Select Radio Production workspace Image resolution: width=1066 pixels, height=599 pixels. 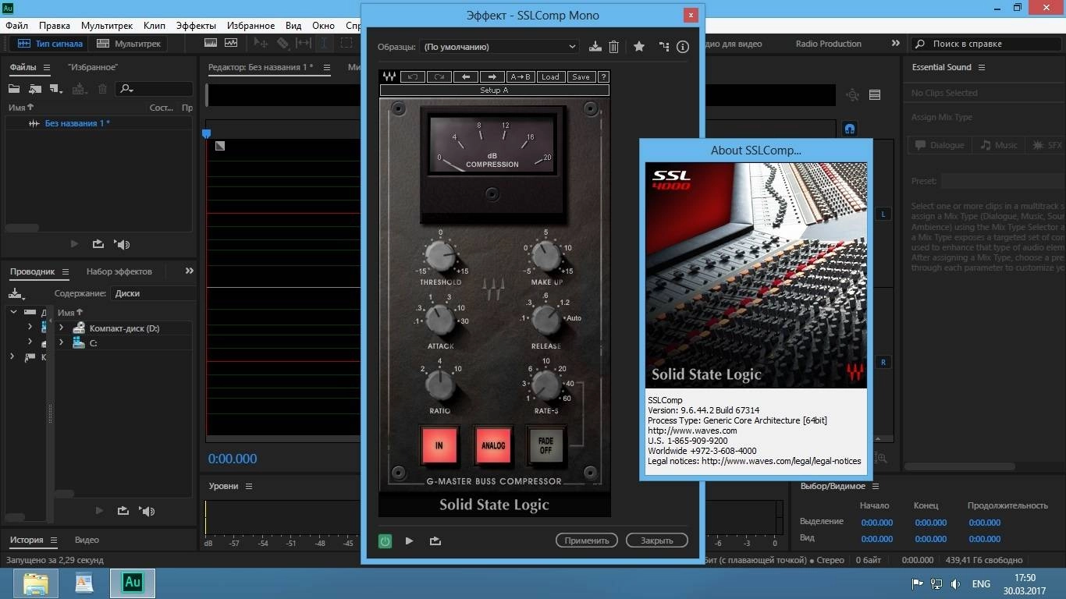coord(829,44)
